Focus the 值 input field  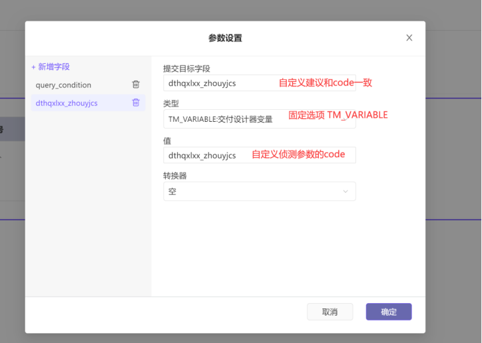(x=260, y=155)
